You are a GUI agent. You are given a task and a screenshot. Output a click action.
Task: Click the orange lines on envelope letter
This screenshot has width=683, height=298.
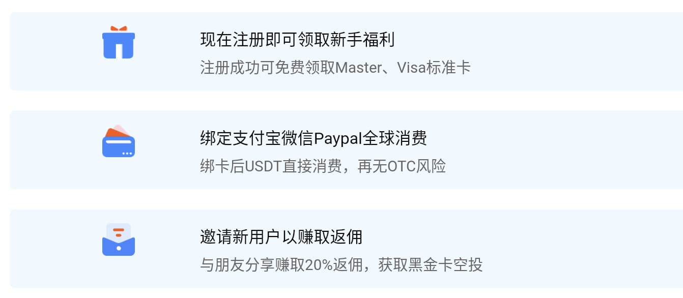pyautogui.click(x=119, y=232)
